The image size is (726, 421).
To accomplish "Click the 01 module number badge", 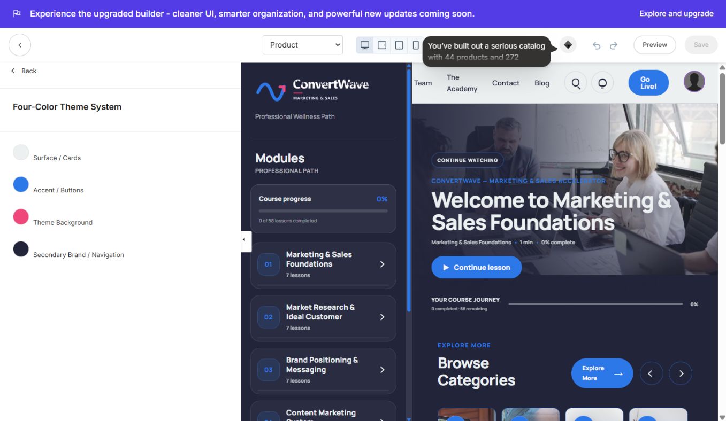I will click(269, 264).
